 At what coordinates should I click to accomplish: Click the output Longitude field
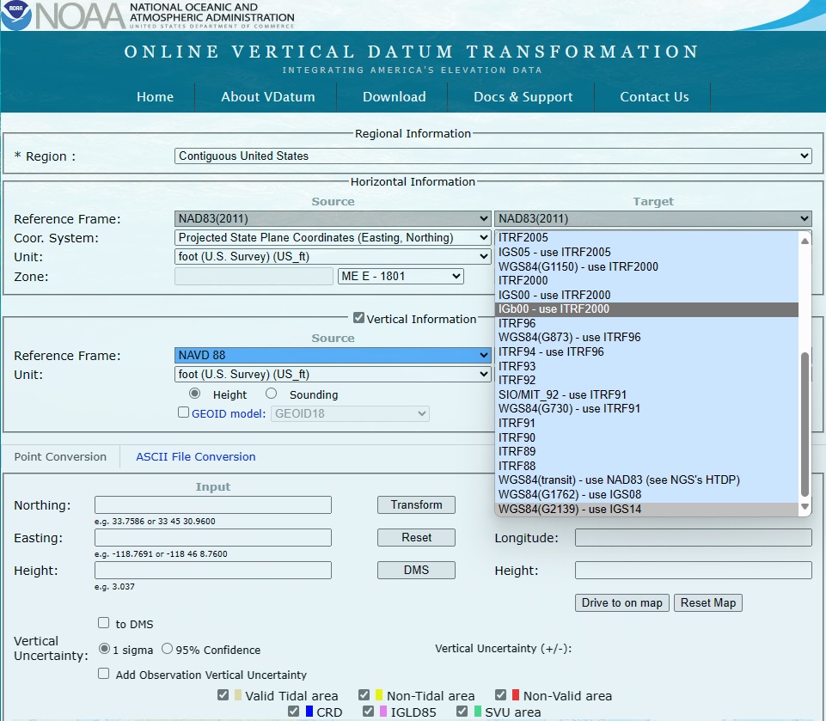pos(694,537)
